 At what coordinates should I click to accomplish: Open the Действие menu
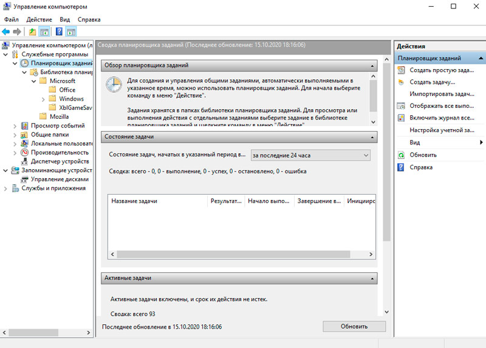[x=39, y=19]
